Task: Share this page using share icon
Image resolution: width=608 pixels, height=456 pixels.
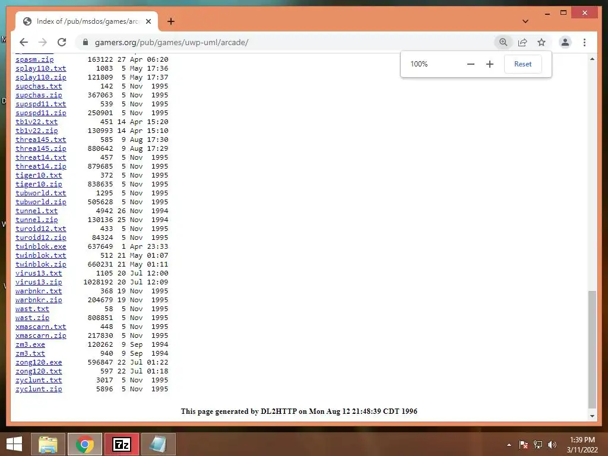Action: click(x=522, y=42)
